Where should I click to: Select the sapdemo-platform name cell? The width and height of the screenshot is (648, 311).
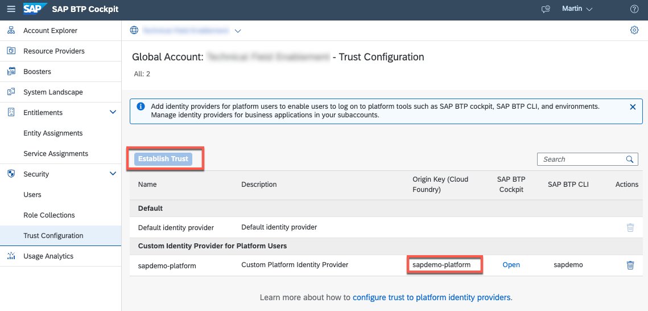pos(167,265)
